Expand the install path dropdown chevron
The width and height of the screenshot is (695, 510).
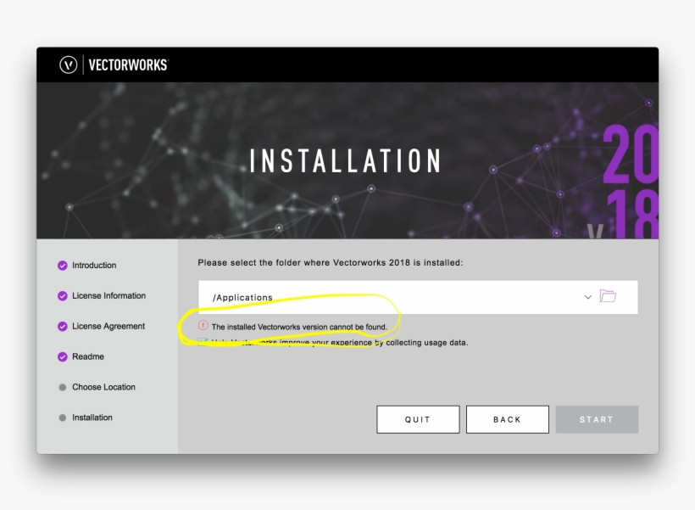click(588, 297)
